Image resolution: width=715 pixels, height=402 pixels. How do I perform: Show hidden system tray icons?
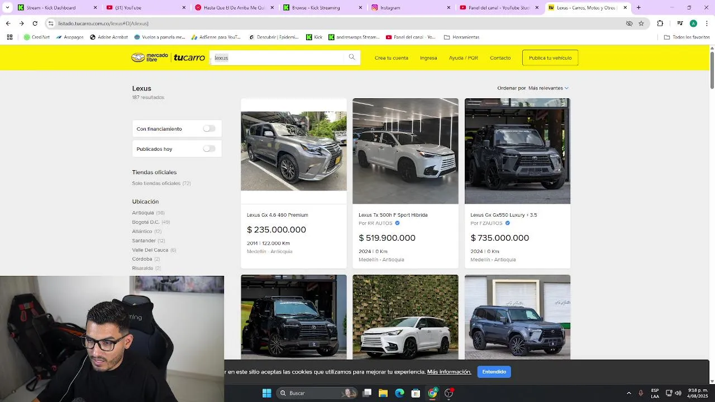(629, 393)
